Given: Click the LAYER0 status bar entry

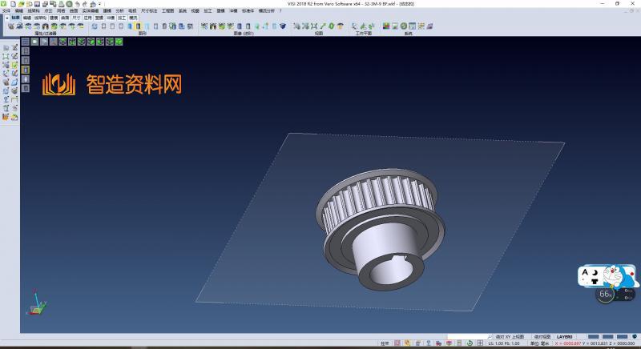Looking at the screenshot, I should click(x=565, y=337).
